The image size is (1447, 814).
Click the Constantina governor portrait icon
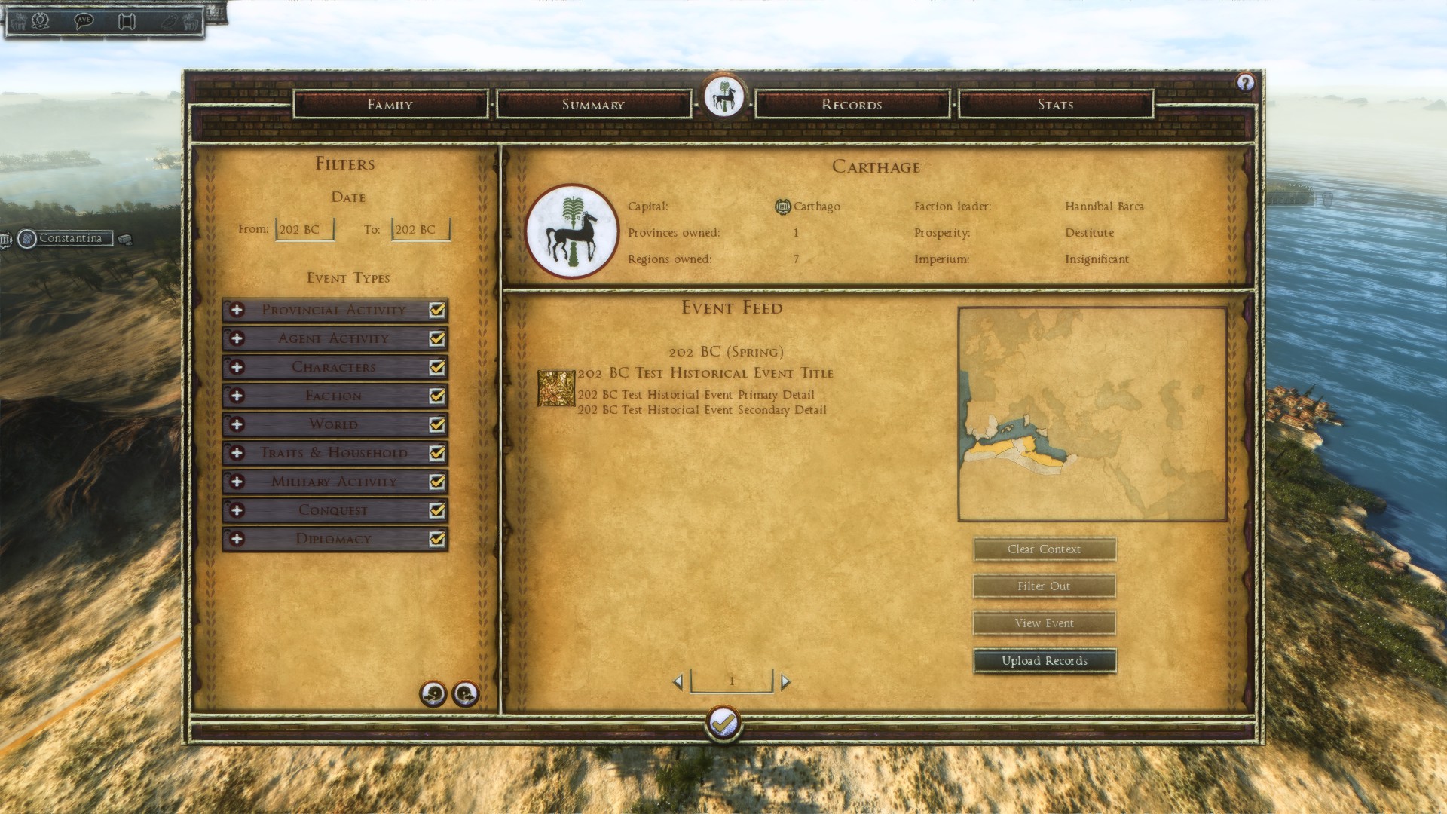[27, 239]
